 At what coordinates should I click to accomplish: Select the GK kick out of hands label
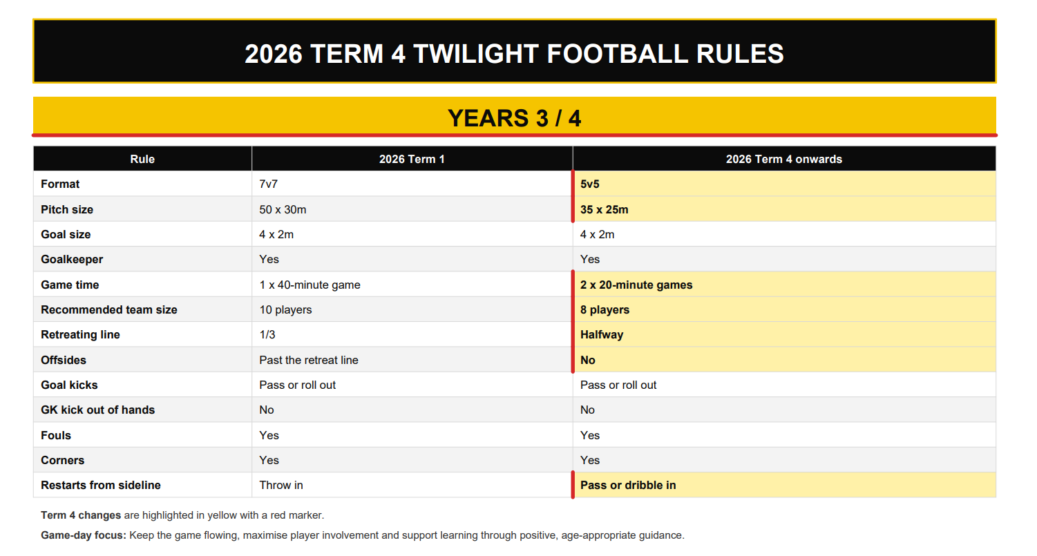[98, 410]
